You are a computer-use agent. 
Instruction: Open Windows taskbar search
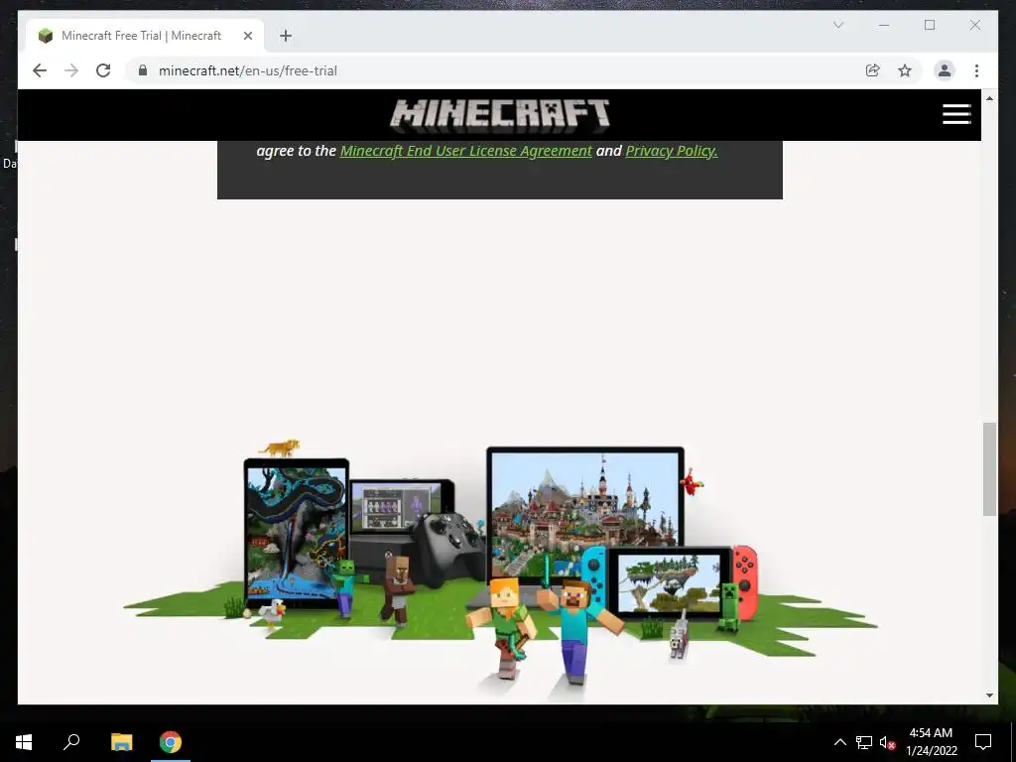point(71,742)
